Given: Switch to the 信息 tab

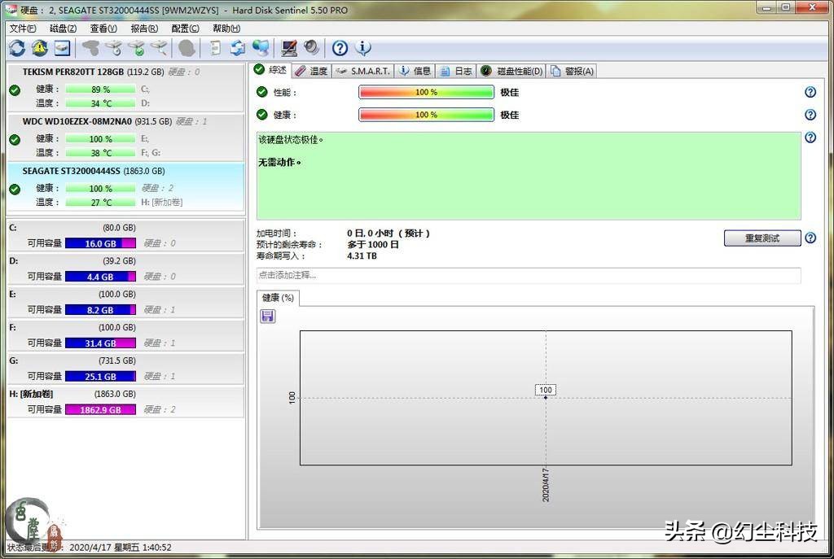Looking at the screenshot, I should pos(415,72).
